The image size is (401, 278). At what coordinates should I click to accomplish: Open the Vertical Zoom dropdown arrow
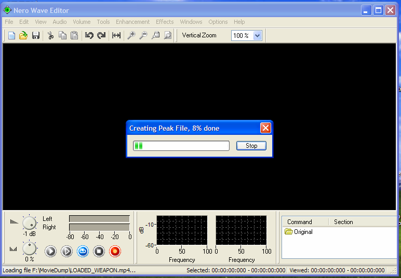258,35
